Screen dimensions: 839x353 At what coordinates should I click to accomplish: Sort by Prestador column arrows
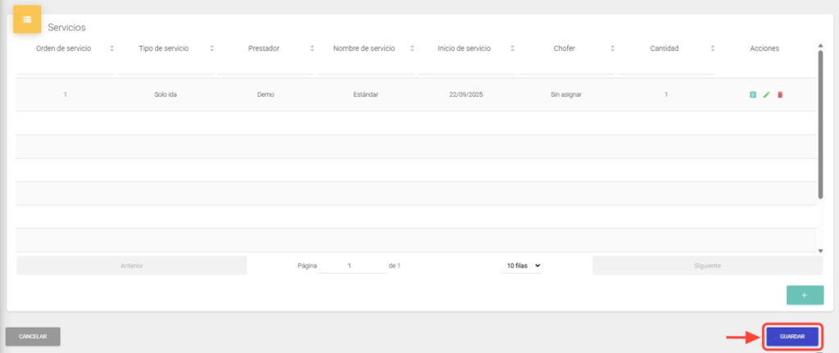click(x=312, y=49)
